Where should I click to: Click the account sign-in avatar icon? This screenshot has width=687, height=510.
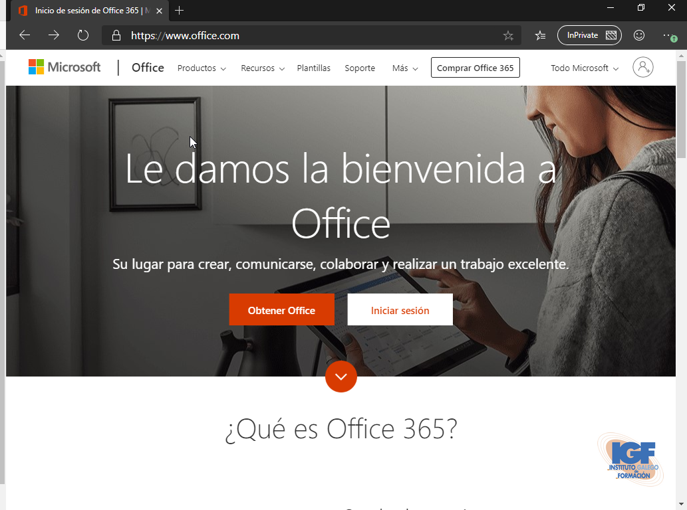(643, 68)
